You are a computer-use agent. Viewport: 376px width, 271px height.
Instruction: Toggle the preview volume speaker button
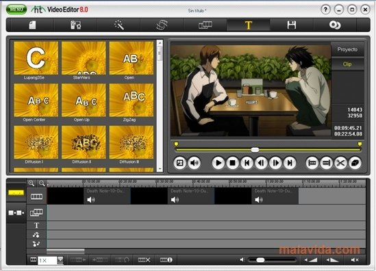pyautogui.click(x=195, y=163)
